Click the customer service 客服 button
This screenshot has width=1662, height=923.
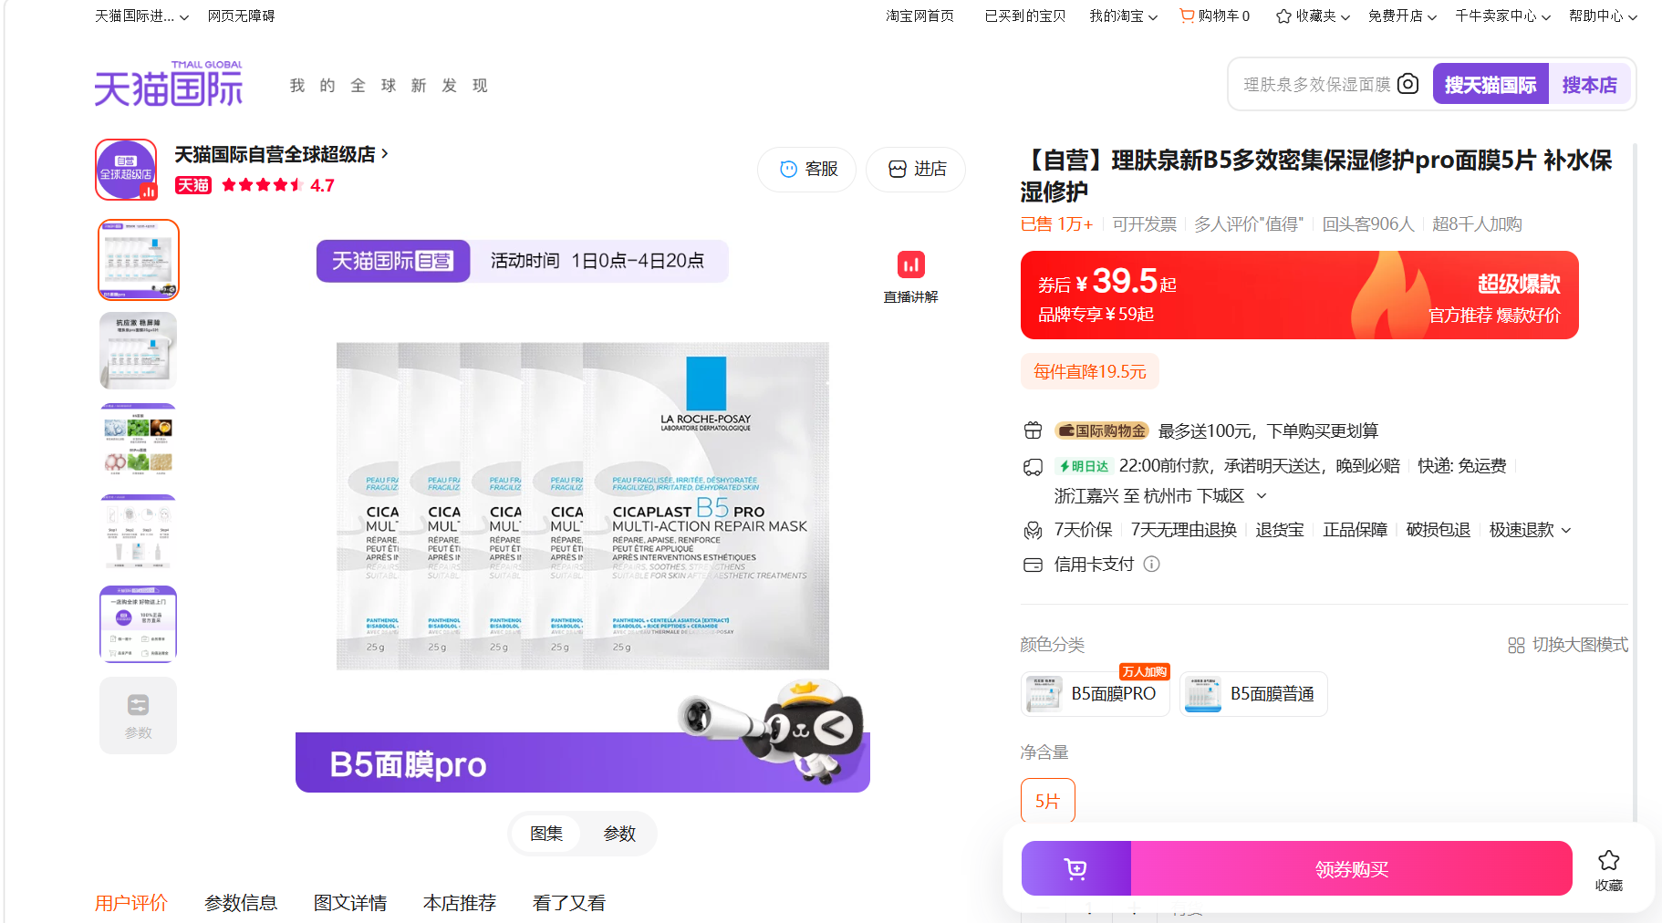tap(806, 170)
